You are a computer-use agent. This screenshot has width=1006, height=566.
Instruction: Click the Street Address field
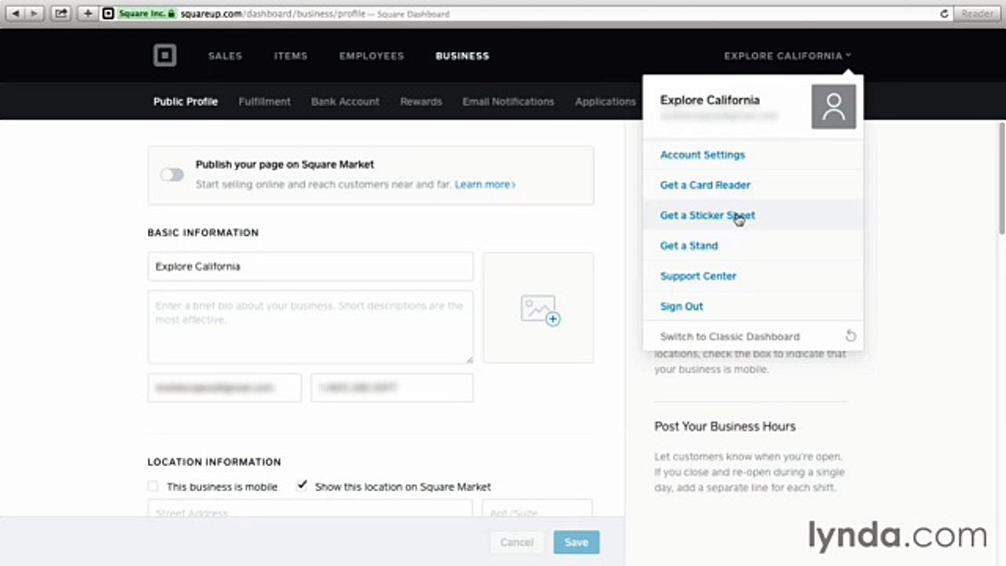pyautogui.click(x=310, y=509)
